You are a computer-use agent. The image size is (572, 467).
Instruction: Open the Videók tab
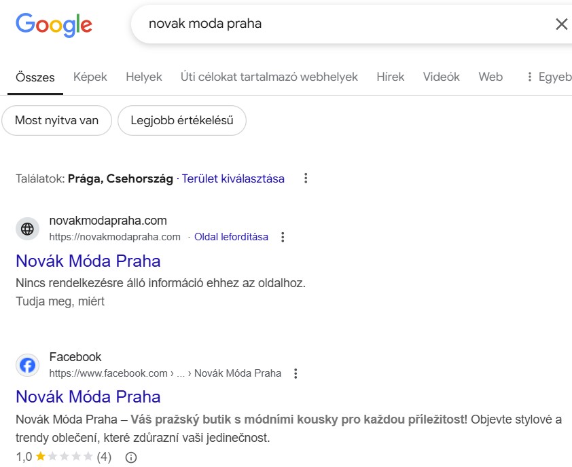click(x=441, y=77)
